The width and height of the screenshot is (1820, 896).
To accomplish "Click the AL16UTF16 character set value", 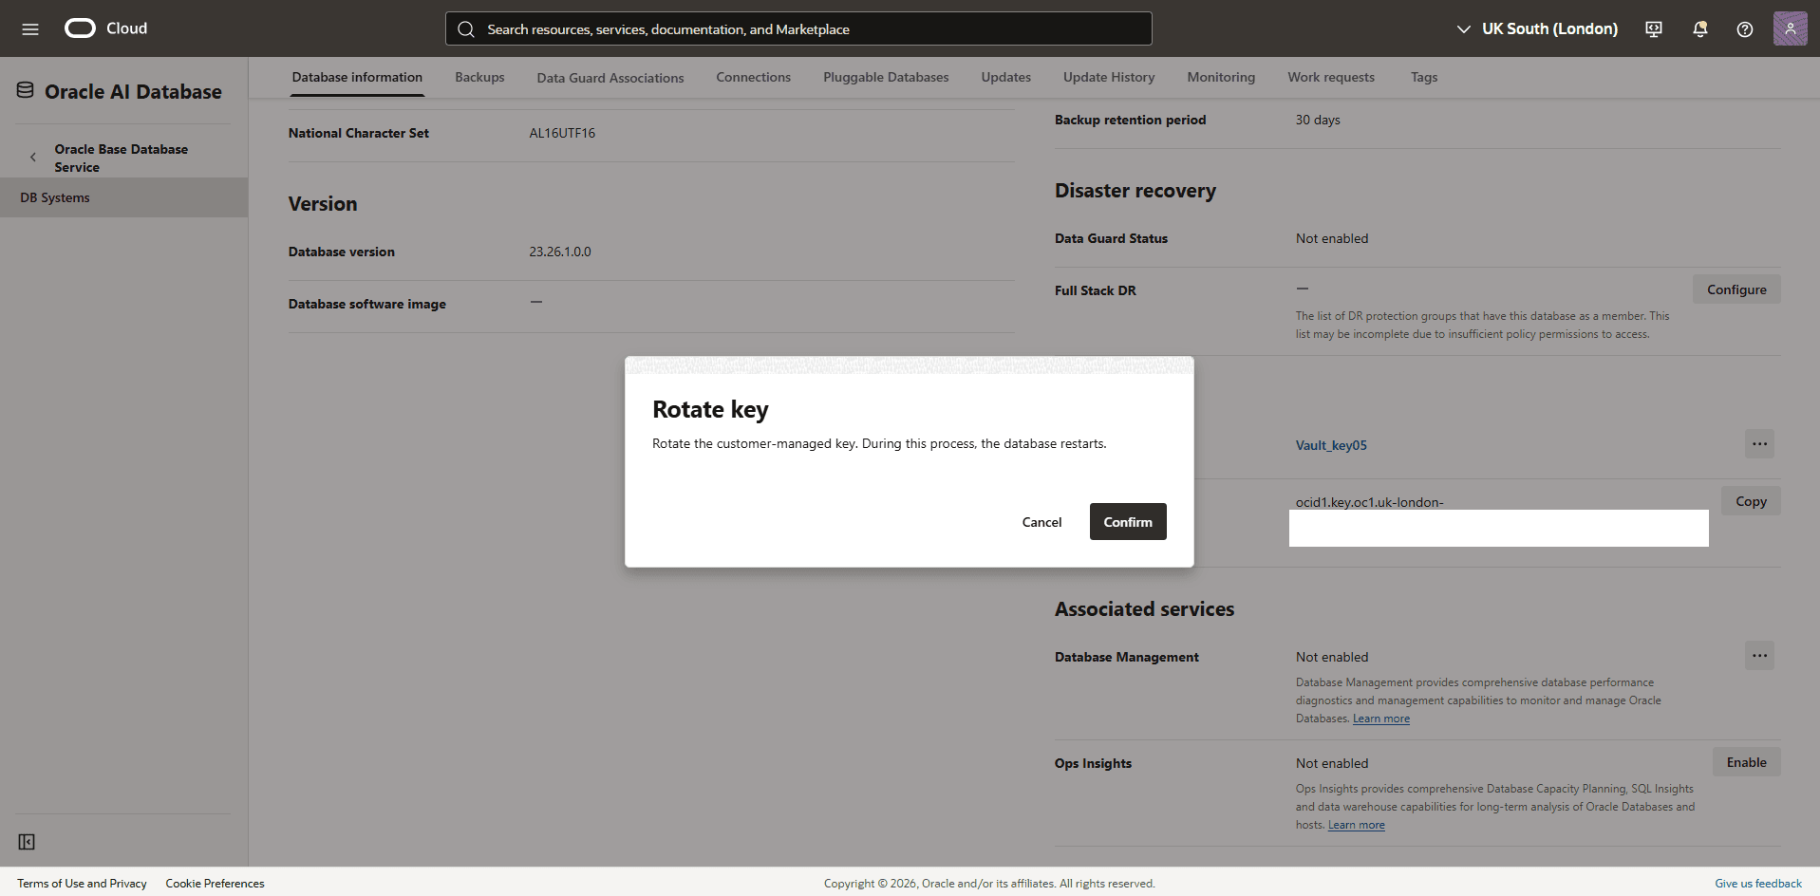I will click(x=562, y=133).
